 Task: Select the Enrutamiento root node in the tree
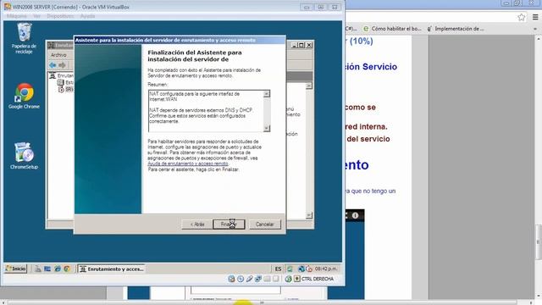[62, 75]
